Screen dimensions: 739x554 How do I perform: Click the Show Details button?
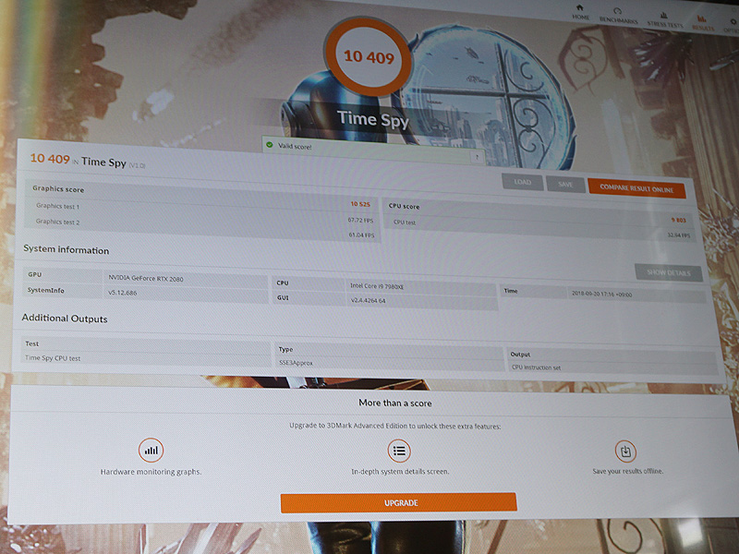[x=668, y=272]
